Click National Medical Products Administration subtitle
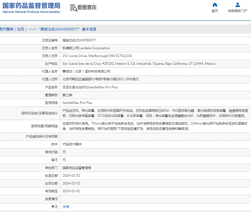The image size is (251, 212). pyautogui.click(x=31, y=12)
